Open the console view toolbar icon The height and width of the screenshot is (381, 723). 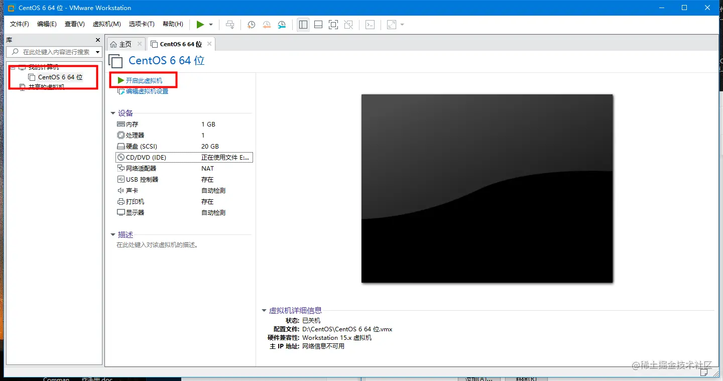click(370, 24)
